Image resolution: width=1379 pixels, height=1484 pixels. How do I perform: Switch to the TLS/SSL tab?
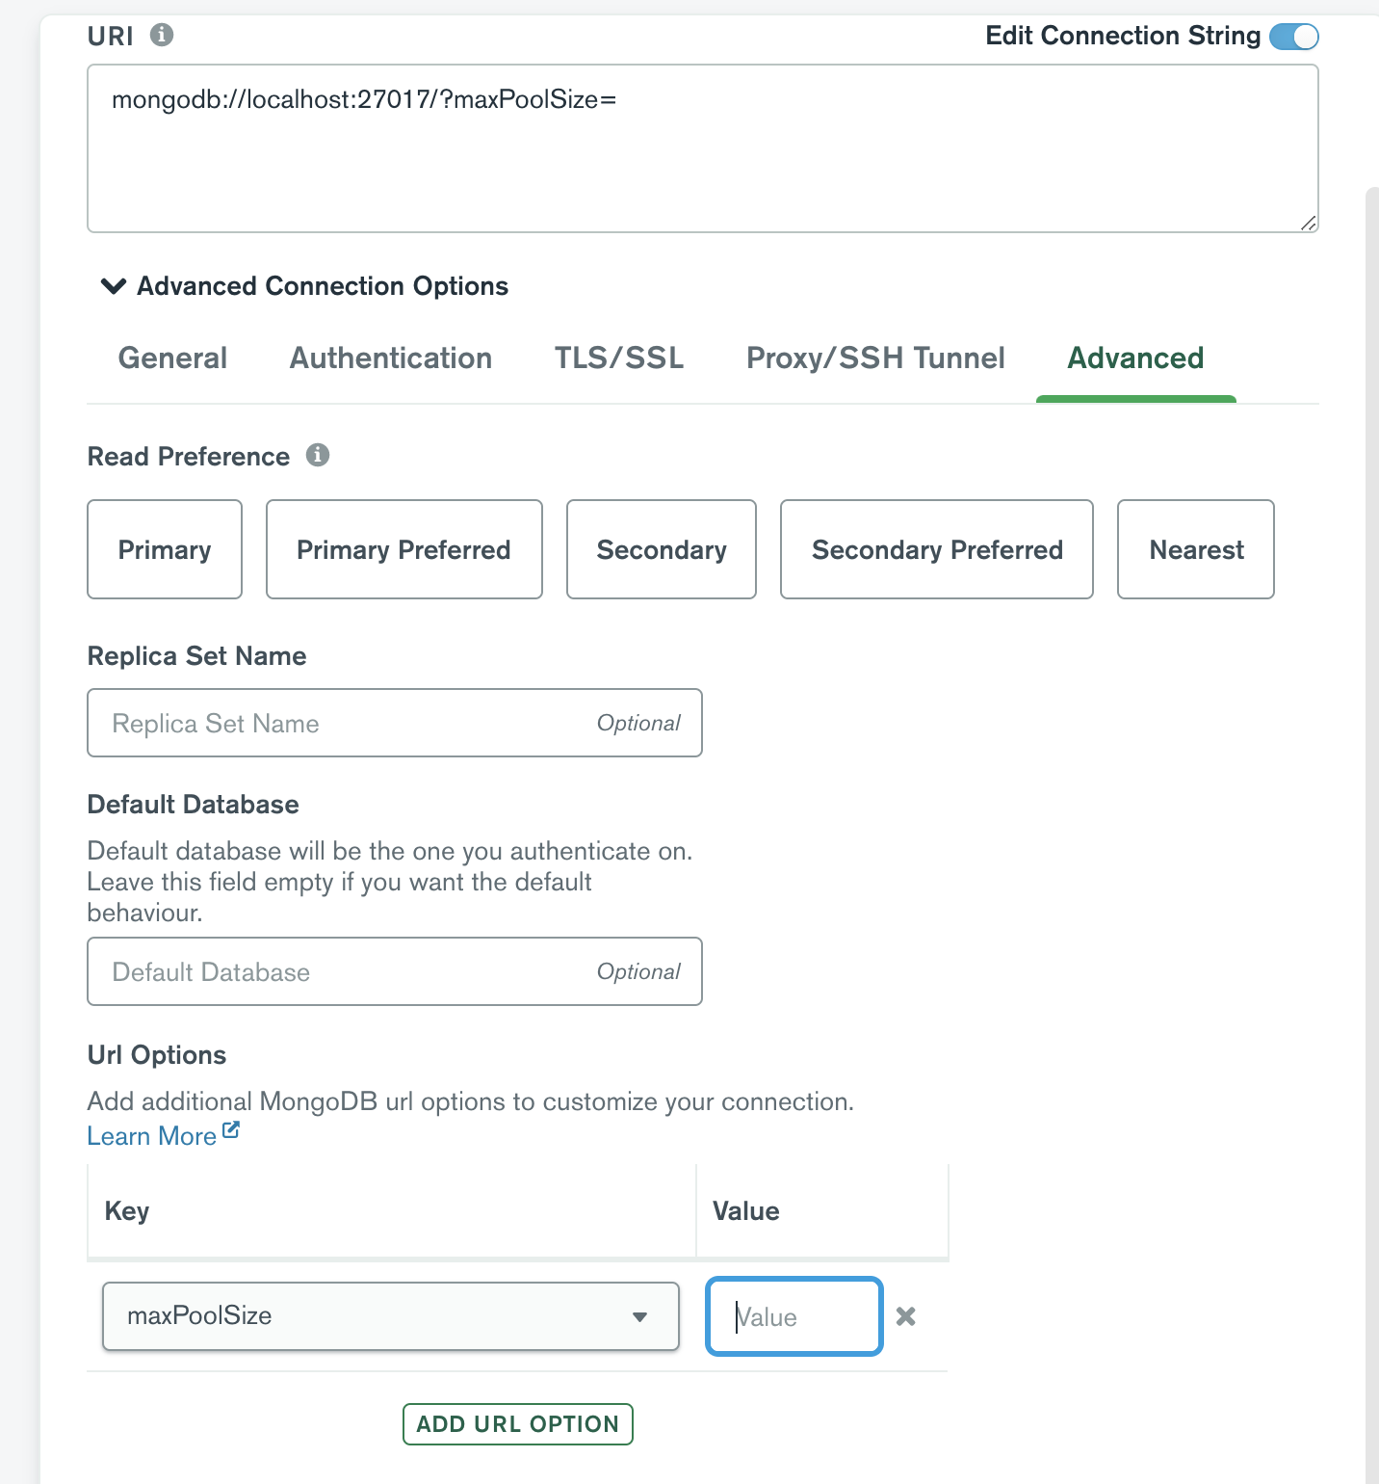click(619, 358)
